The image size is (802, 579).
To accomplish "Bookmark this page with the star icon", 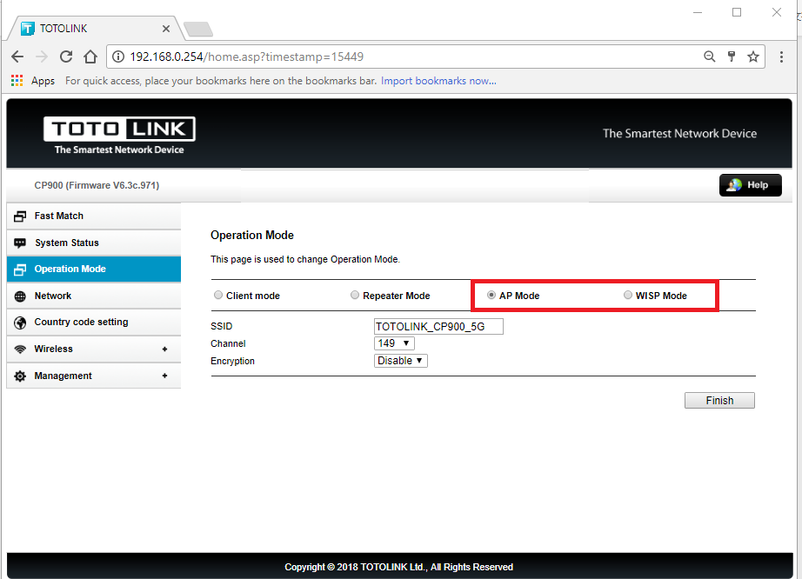I will coord(753,57).
